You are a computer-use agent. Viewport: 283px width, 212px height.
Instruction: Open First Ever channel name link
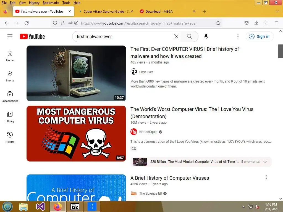pos(146,72)
